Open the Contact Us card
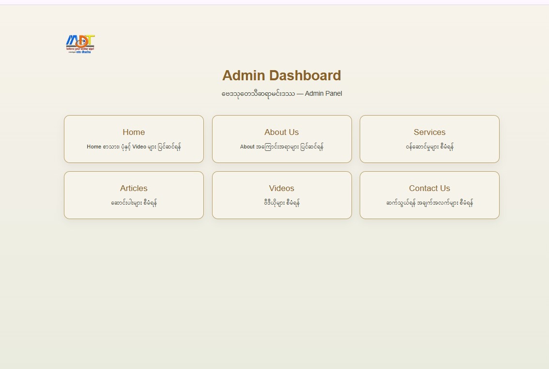 (429, 195)
